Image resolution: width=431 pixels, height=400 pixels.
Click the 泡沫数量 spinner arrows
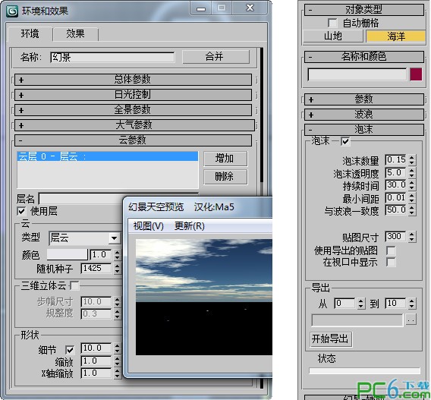coord(411,160)
